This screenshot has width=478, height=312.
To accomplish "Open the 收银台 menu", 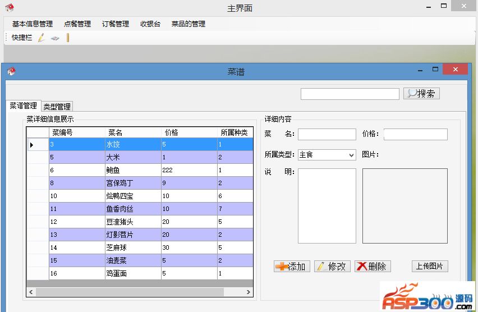I will [150, 24].
